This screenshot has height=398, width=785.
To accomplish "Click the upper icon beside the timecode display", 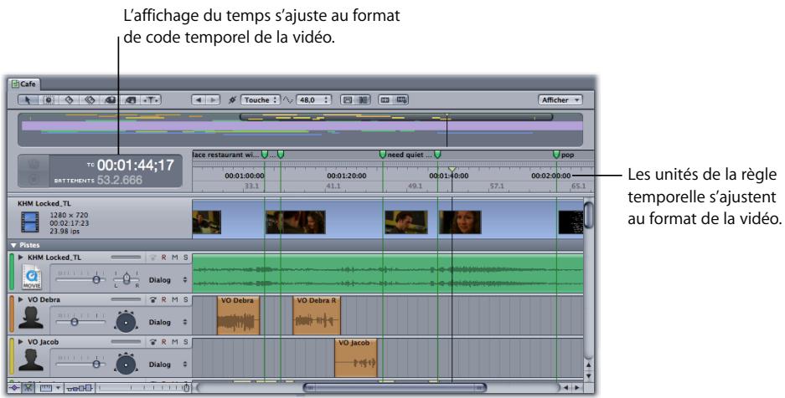I will (34, 163).
